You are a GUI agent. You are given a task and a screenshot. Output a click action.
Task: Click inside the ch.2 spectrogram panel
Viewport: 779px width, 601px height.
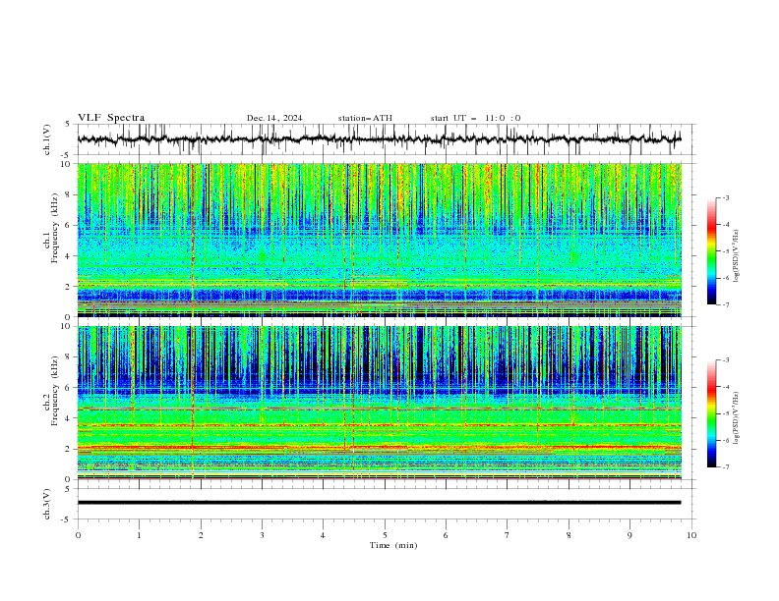pos(379,403)
